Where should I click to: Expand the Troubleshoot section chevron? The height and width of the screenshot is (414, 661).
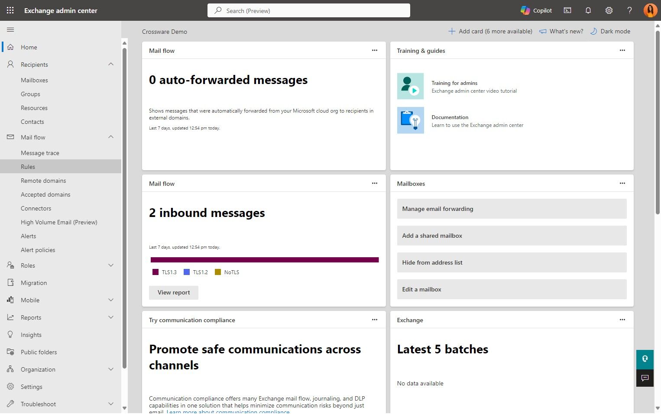click(x=111, y=404)
